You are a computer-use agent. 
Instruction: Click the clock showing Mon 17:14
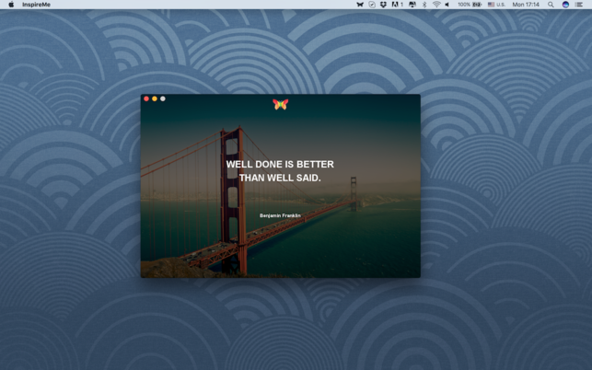coord(526,5)
